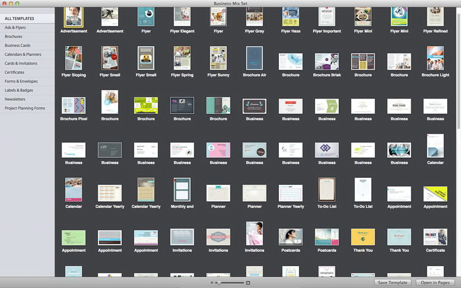Click the small thumbnail size icon
Viewport: 461px width, 288px height.
point(212,283)
